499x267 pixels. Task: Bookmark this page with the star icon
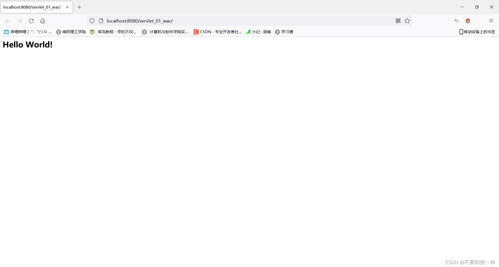407,21
